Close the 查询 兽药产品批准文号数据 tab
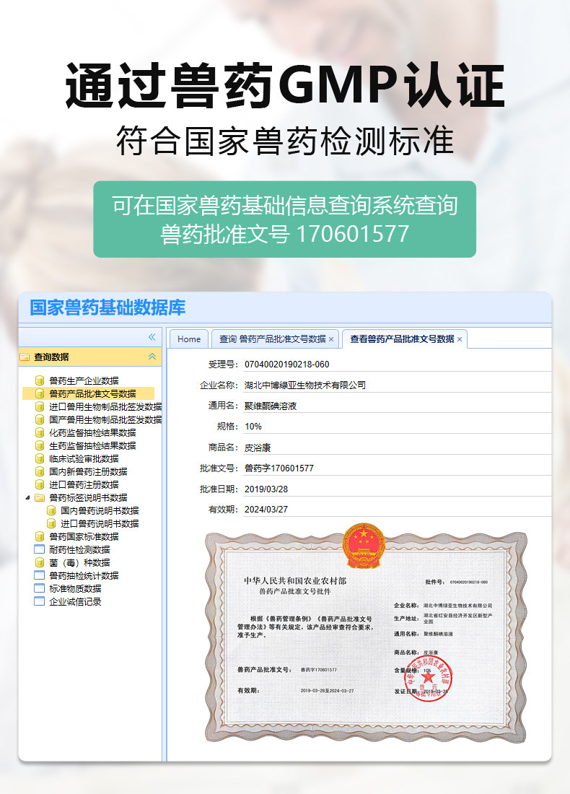 point(331,339)
